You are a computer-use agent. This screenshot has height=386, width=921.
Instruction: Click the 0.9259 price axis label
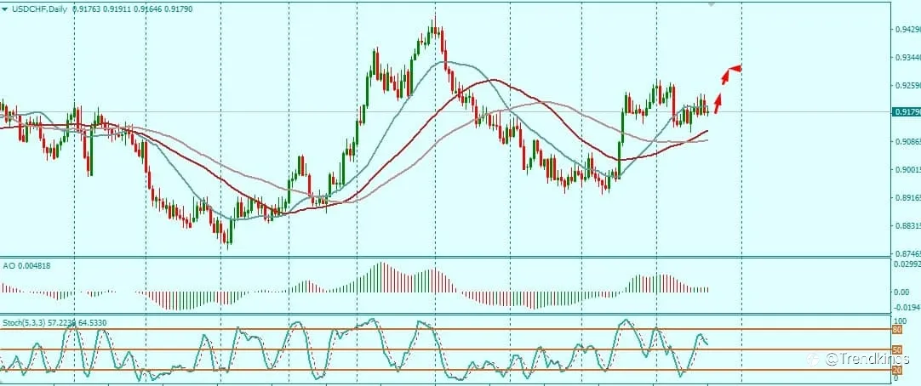pos(908,86)
